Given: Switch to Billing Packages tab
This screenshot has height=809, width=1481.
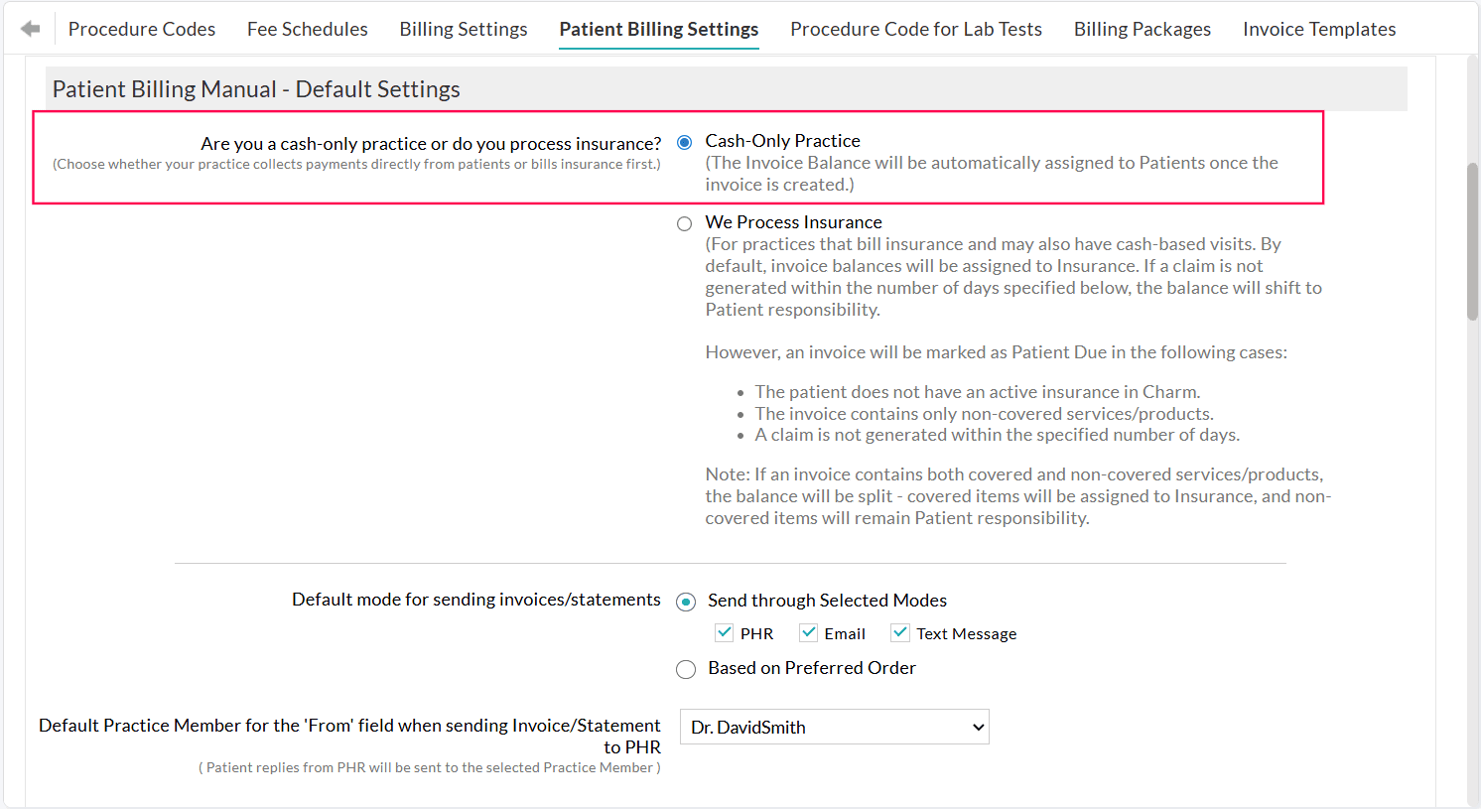Looking at the screenshot, I should click(x=1143, y=30).
